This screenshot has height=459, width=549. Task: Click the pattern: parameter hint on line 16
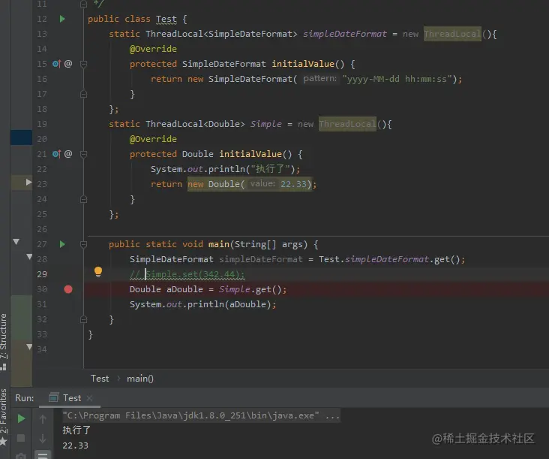pos(320,79)
